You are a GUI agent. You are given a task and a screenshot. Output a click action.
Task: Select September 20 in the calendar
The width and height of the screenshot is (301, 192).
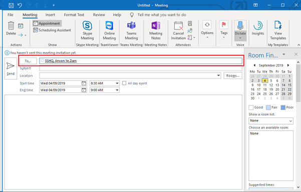click(x=277, y=89)
